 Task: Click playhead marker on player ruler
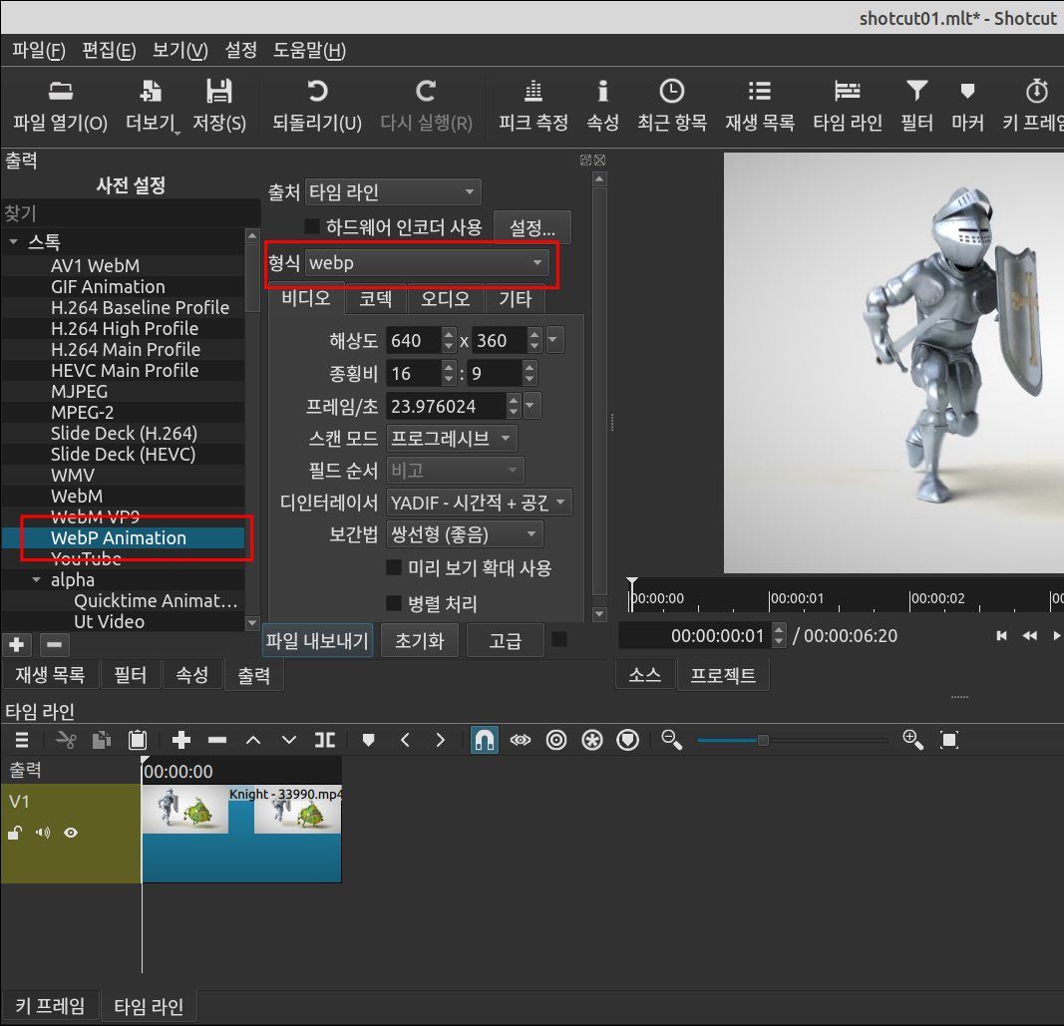(632, 583)
